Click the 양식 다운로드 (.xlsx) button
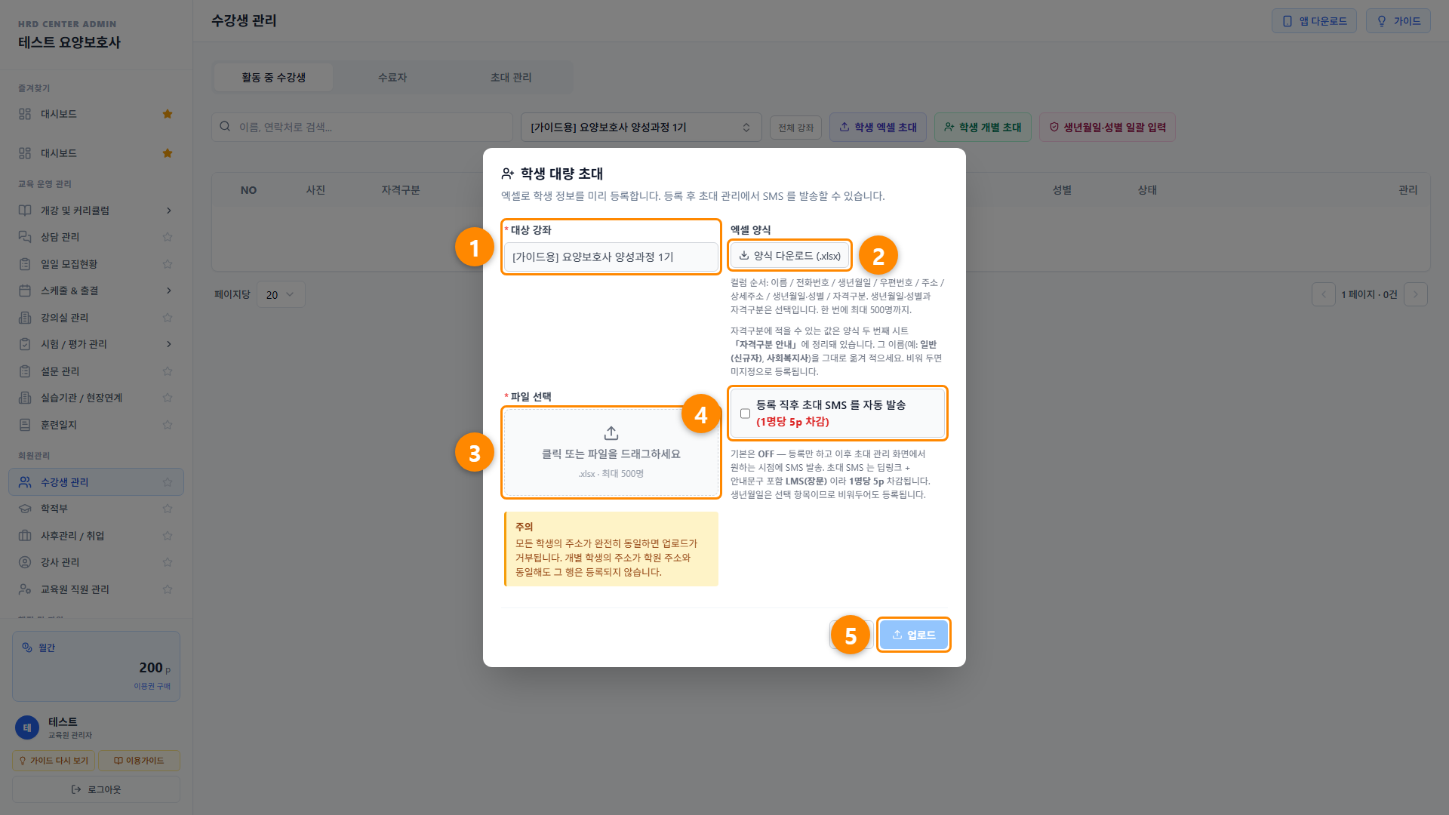 [789, 256]
